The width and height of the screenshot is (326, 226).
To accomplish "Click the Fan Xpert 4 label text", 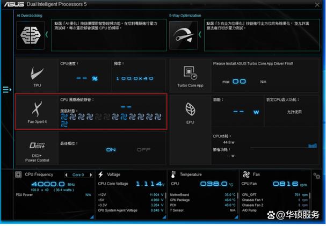I will click(37, 122).
